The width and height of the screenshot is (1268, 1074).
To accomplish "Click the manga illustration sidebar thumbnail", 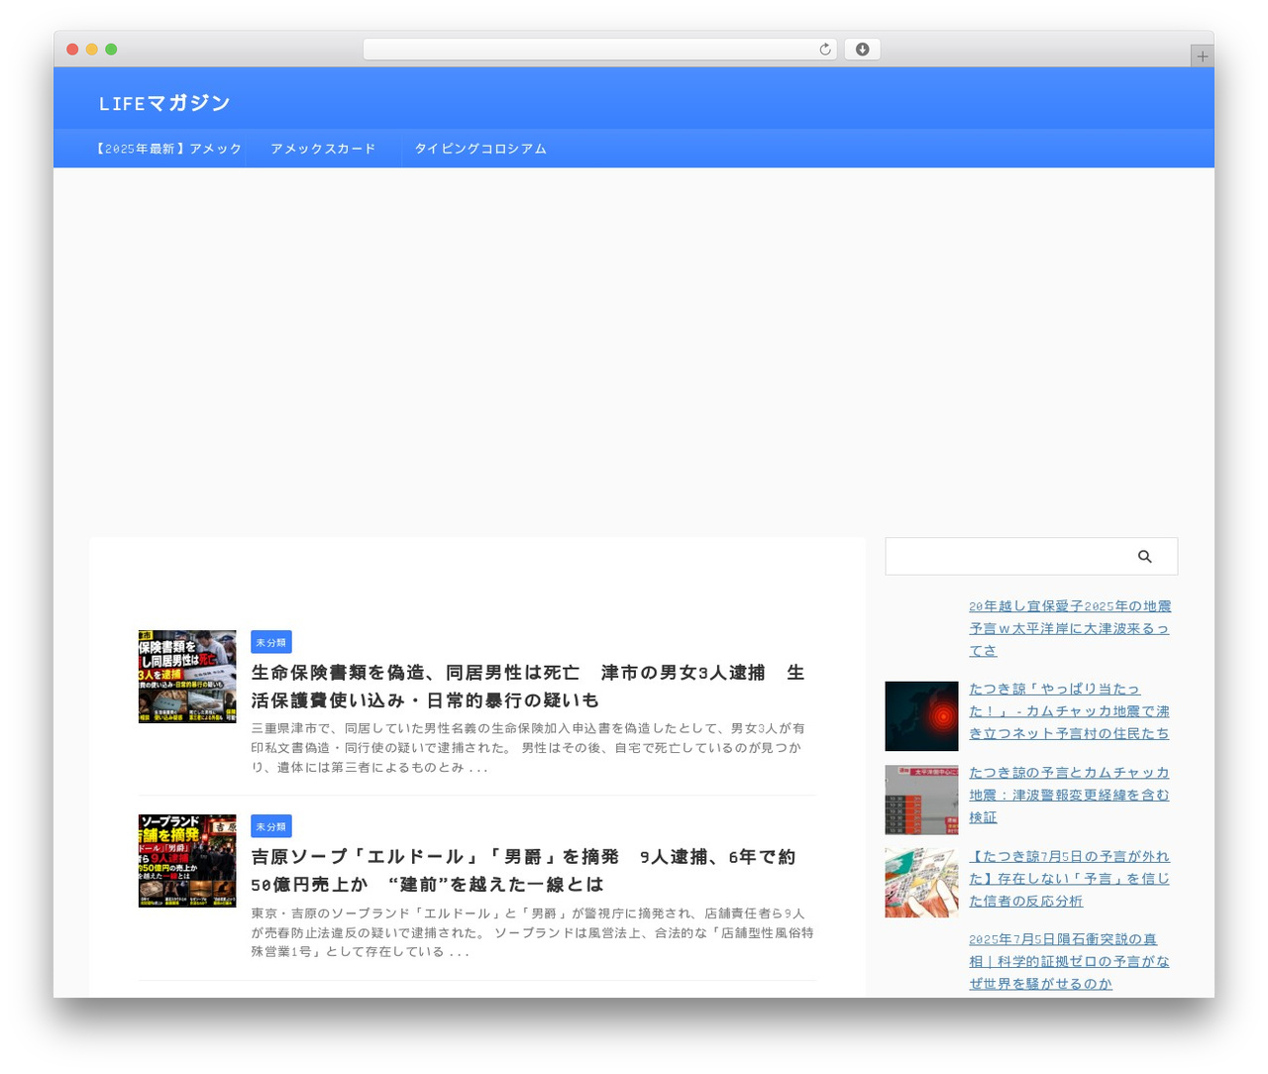I will [921, 883].
